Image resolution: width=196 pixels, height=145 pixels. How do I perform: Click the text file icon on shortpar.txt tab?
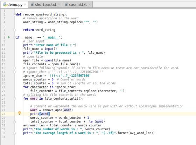(x=32, y=5)
